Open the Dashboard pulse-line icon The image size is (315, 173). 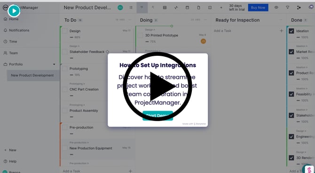[x=176, y=8]
